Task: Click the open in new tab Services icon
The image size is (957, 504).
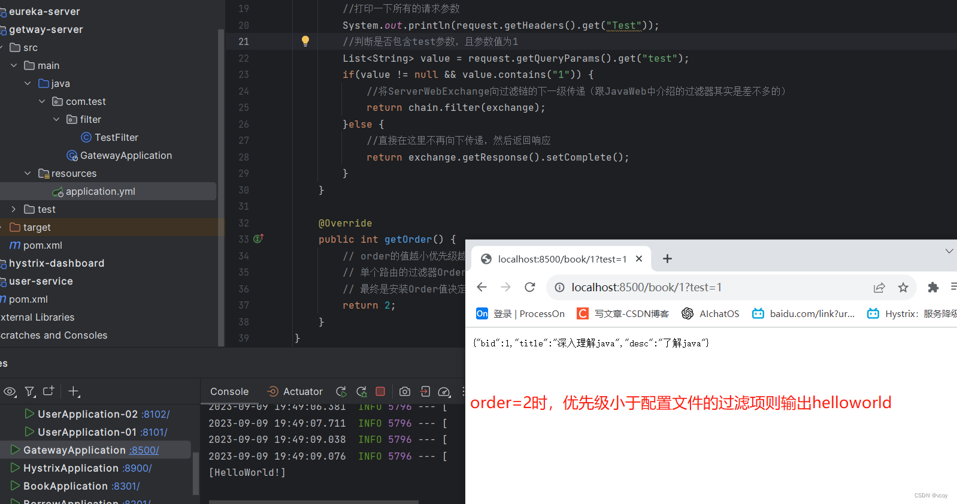Action: click(x=49, y=391)
